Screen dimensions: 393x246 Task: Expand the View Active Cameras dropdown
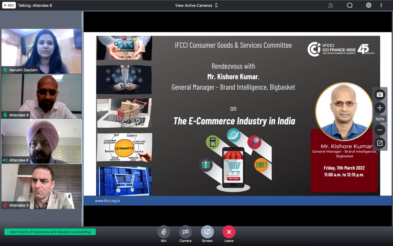tap(194, 5)
